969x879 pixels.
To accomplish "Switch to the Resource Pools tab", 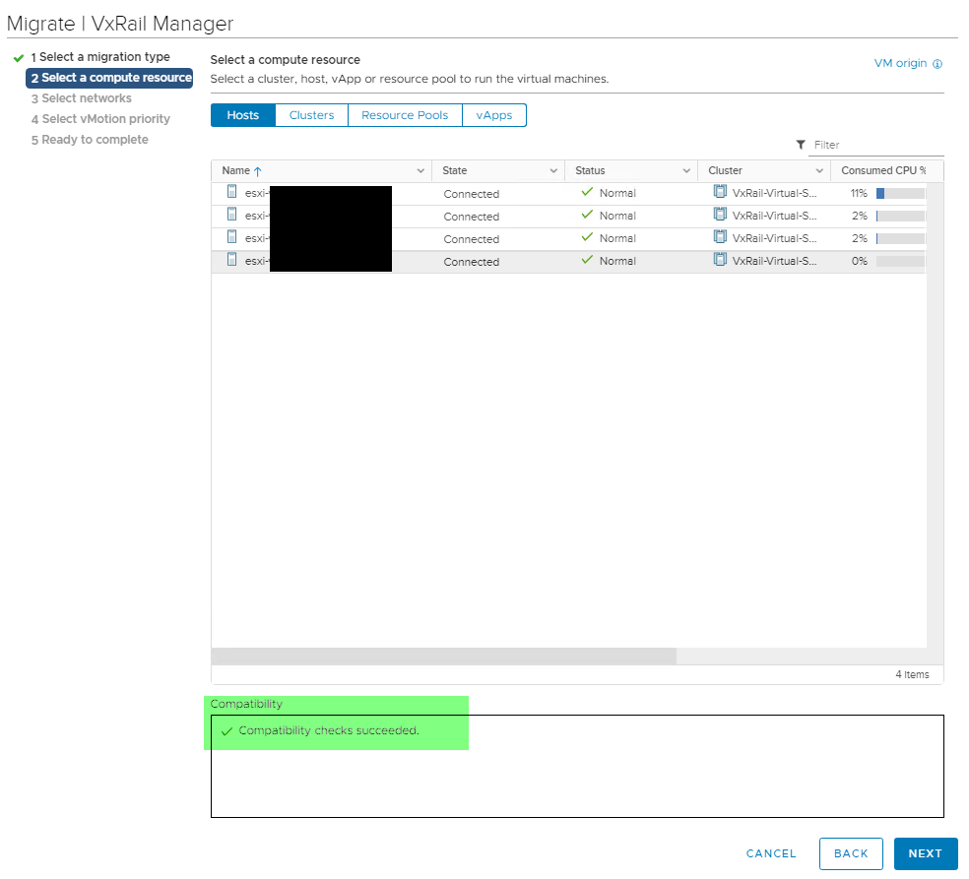I will pyautogui.click(x=405, y=115).
